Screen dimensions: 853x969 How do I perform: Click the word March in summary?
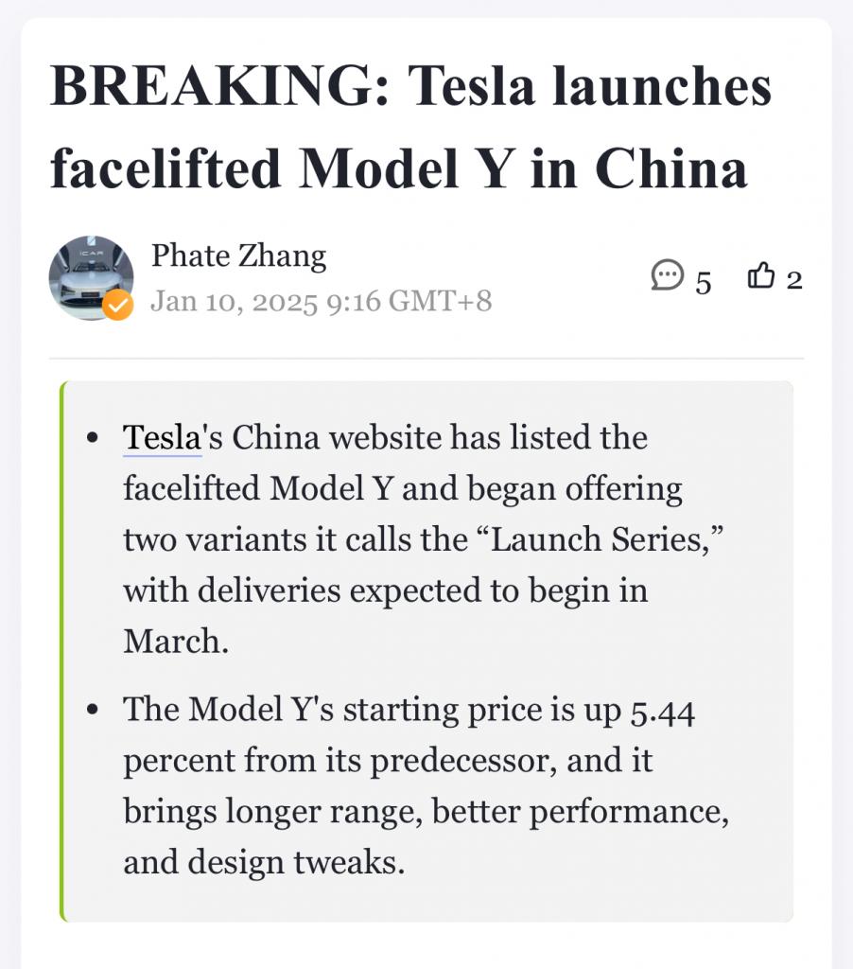[x=176, y=641]
